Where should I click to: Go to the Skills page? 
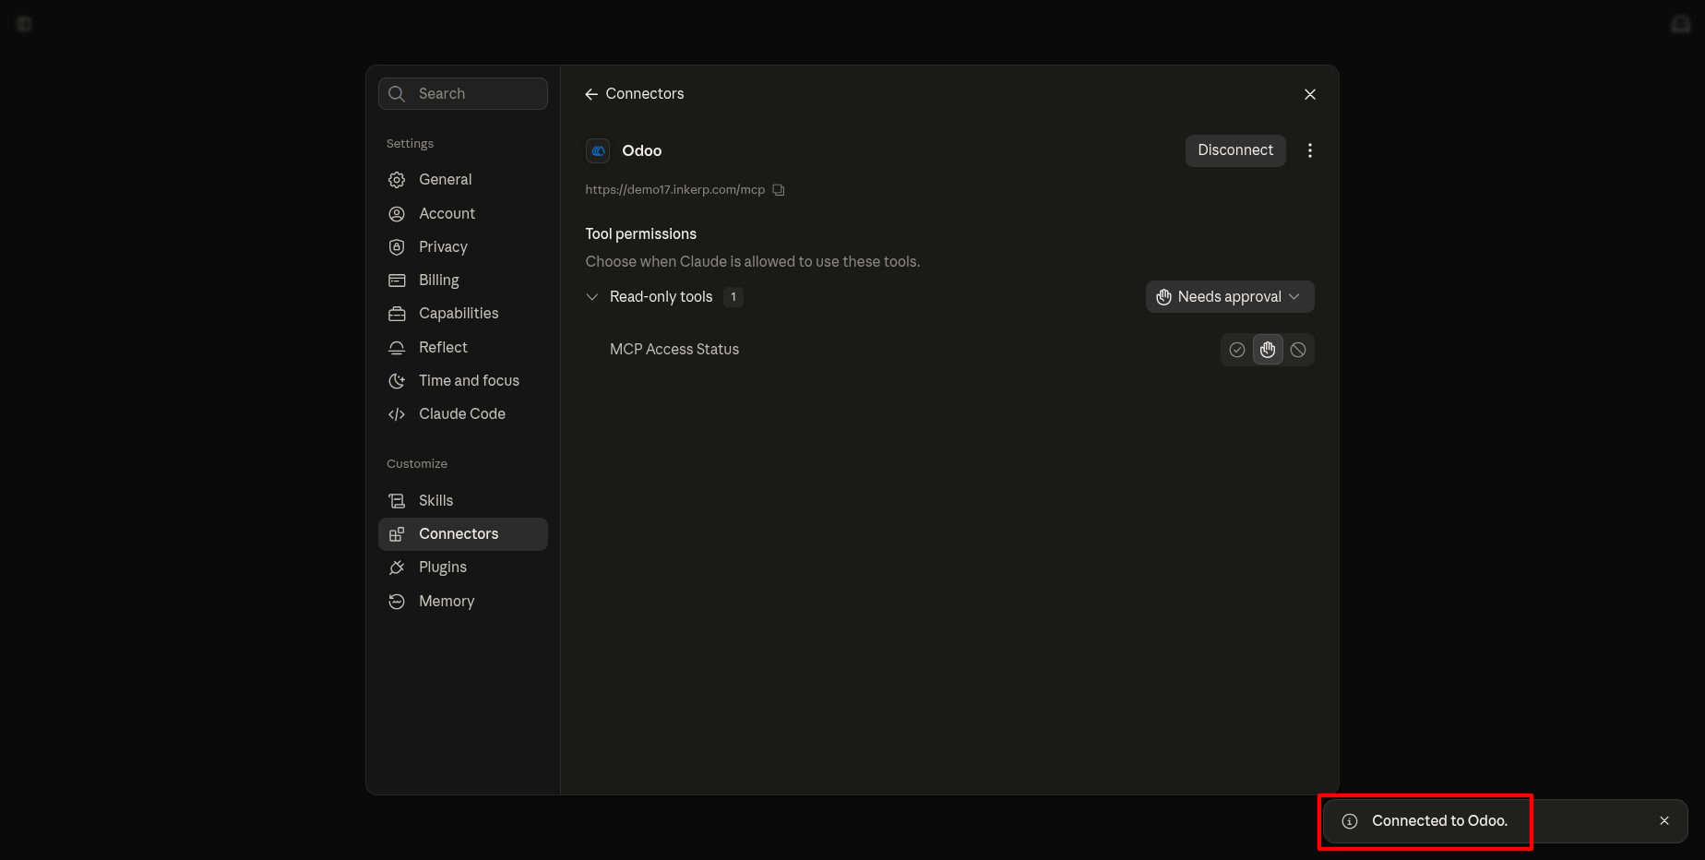pyautogui.click(x=463, y=501)
